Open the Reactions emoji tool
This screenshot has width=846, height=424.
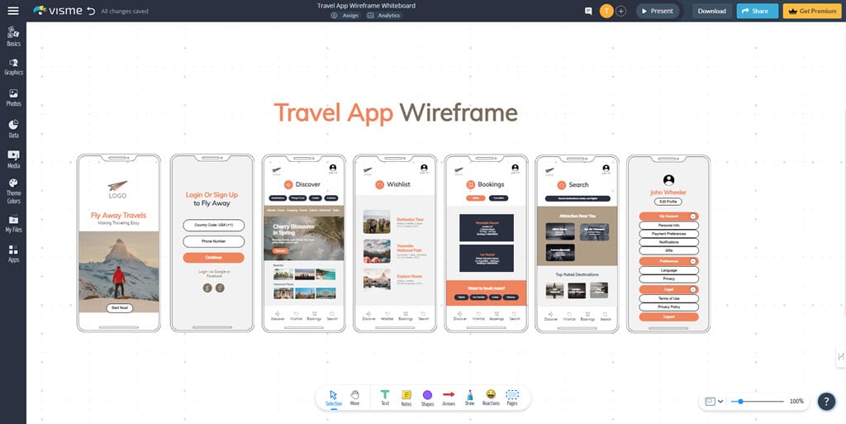pyautogui.click(x=491, y=398)
